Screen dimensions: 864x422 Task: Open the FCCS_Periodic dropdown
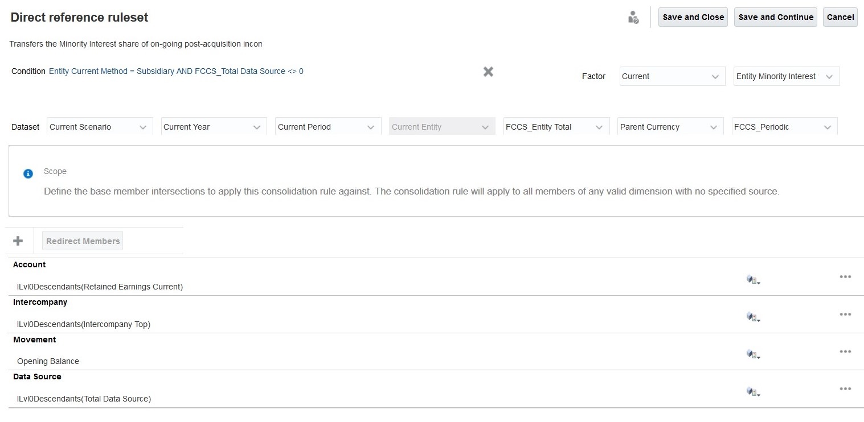pos(784,127)
